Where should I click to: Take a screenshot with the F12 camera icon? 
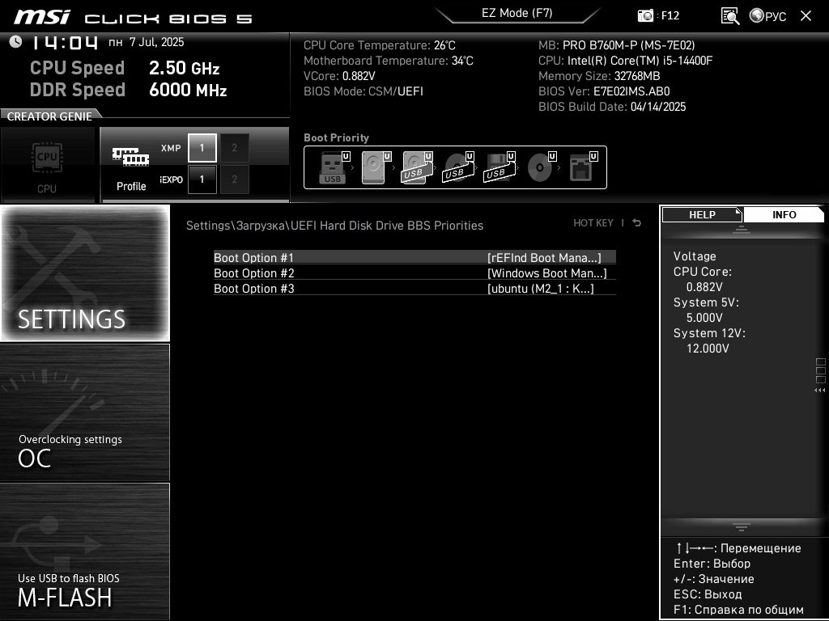tap(645, 15)
